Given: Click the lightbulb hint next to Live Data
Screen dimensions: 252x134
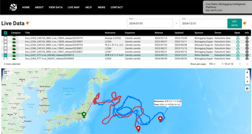Looking at the screenshot, I should pyautogui.click(x=28, y=23).
